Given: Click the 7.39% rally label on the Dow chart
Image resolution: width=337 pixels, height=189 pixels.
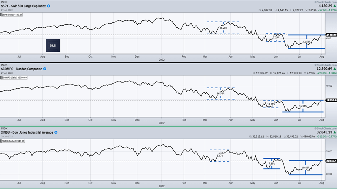Looking at the screenshot, I should [x=272, y=164].
